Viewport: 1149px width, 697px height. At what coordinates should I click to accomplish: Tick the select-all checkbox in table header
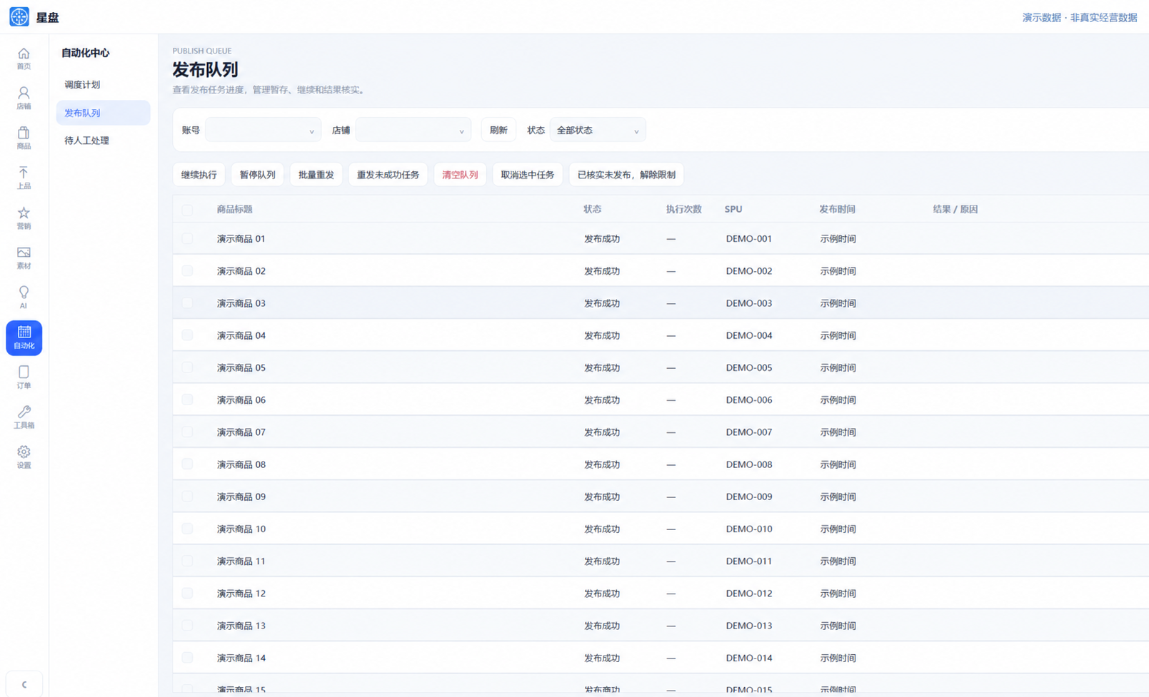coord(187,210)
